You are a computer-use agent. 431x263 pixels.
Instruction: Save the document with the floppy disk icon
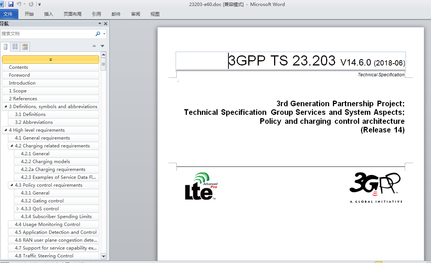coord(11,4)
